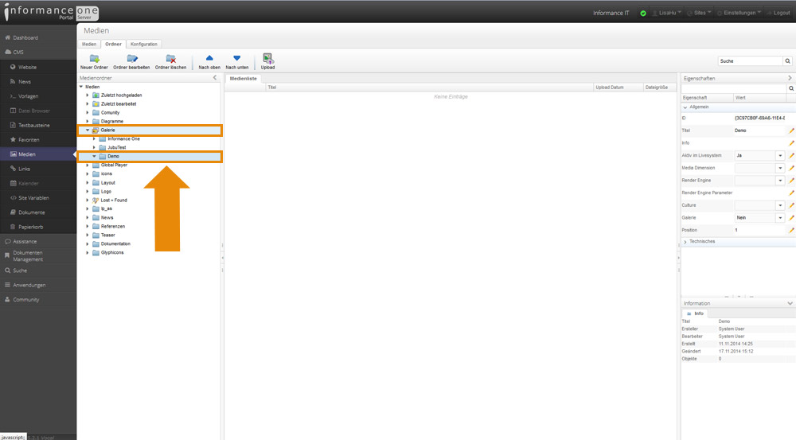This screenshot has height=440, width=796.
Task: Select the Informance One folder
Action: 123,139
